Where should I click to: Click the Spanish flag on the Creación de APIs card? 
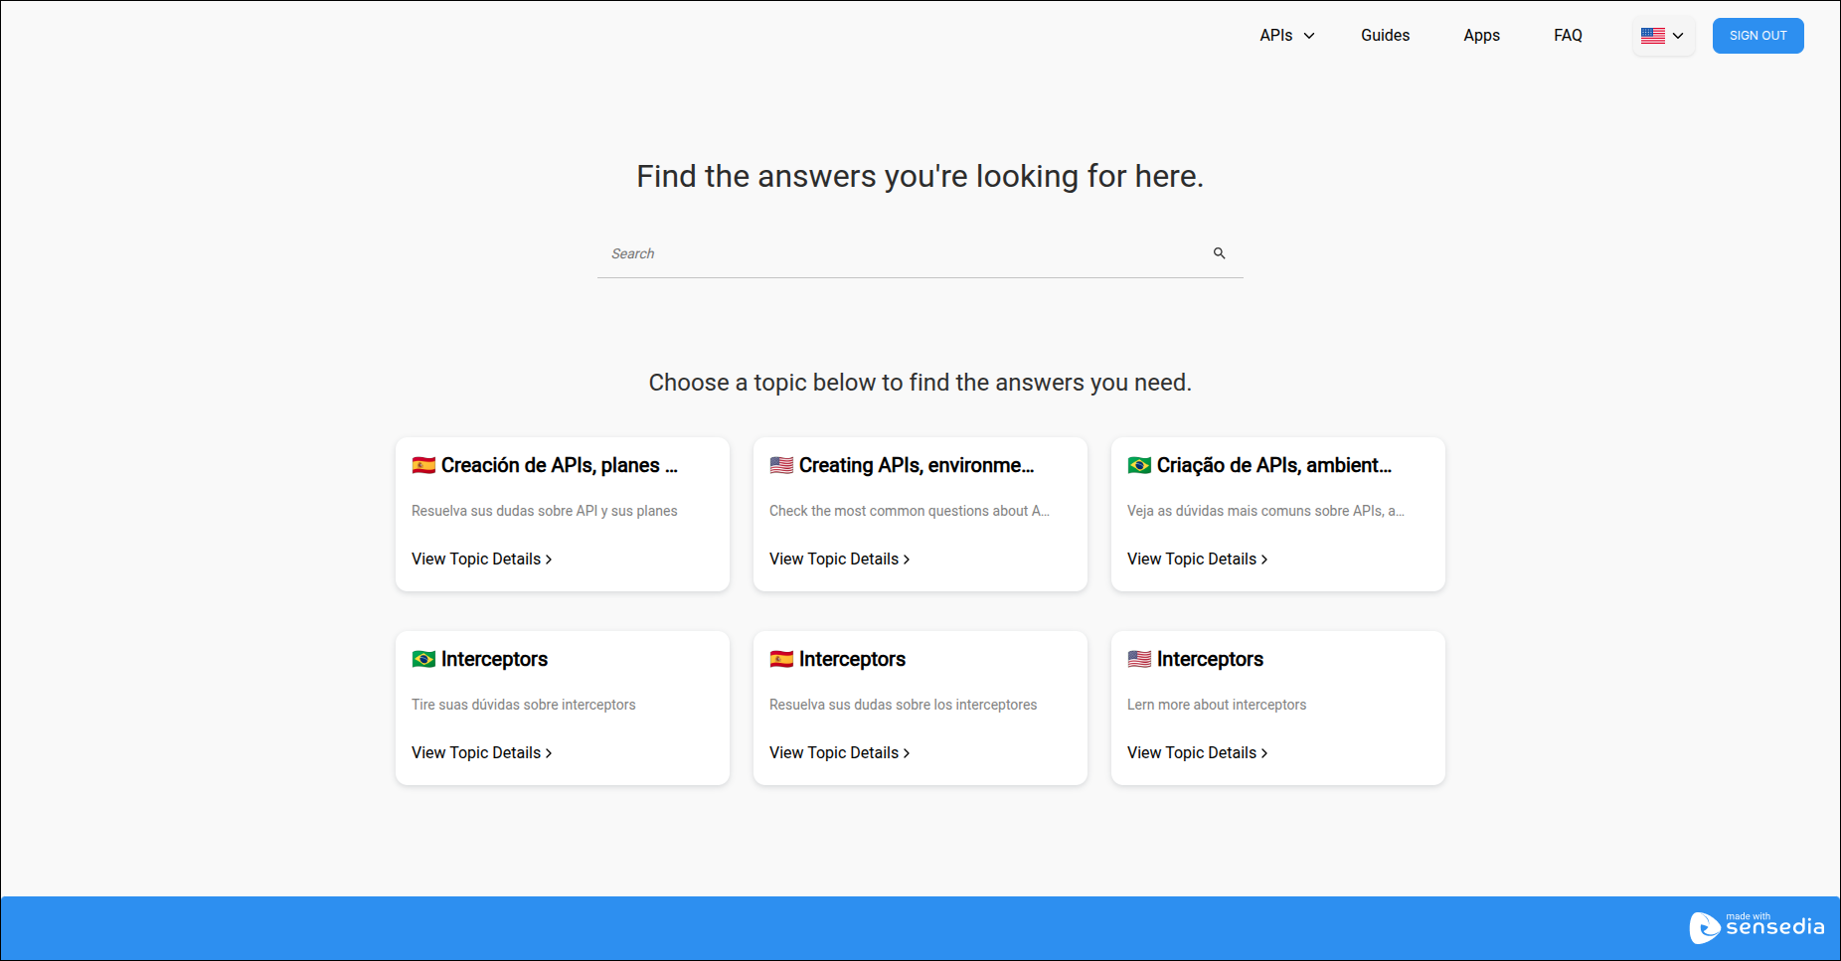tap(424, 464)
